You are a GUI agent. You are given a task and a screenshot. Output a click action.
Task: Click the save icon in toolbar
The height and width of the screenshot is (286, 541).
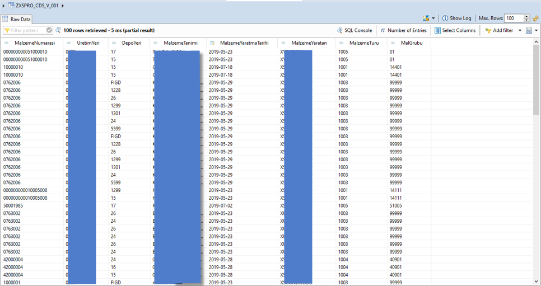[529, 30]
